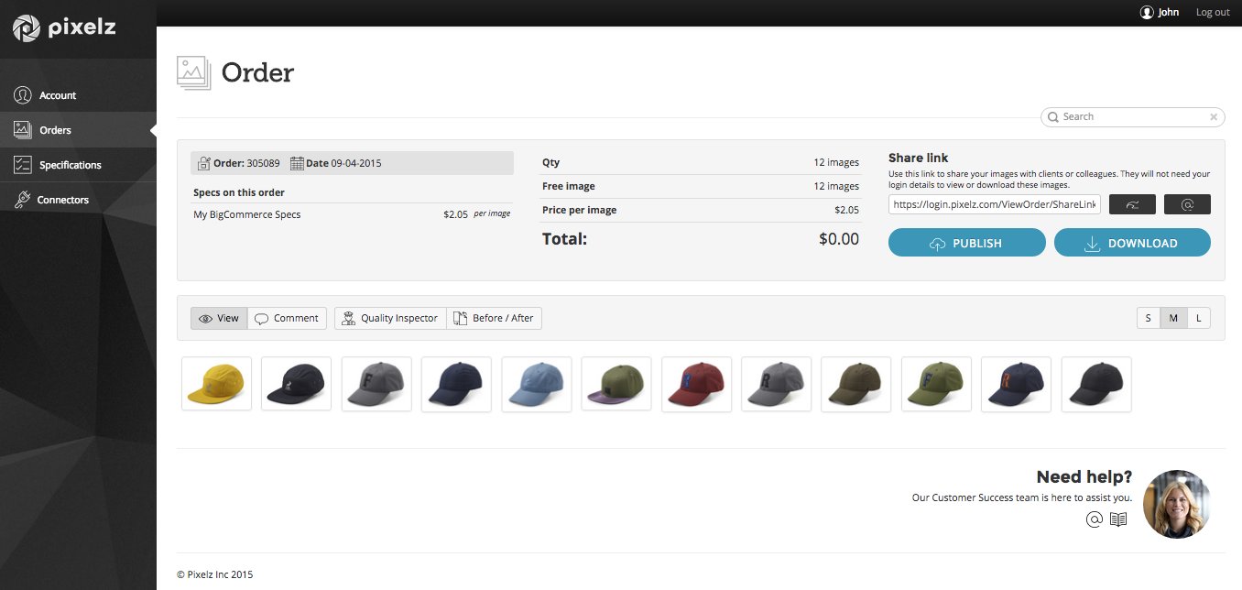1242x590 pixels.
Task: Clear the search box with the x icon
Action: pos(1214,117)
